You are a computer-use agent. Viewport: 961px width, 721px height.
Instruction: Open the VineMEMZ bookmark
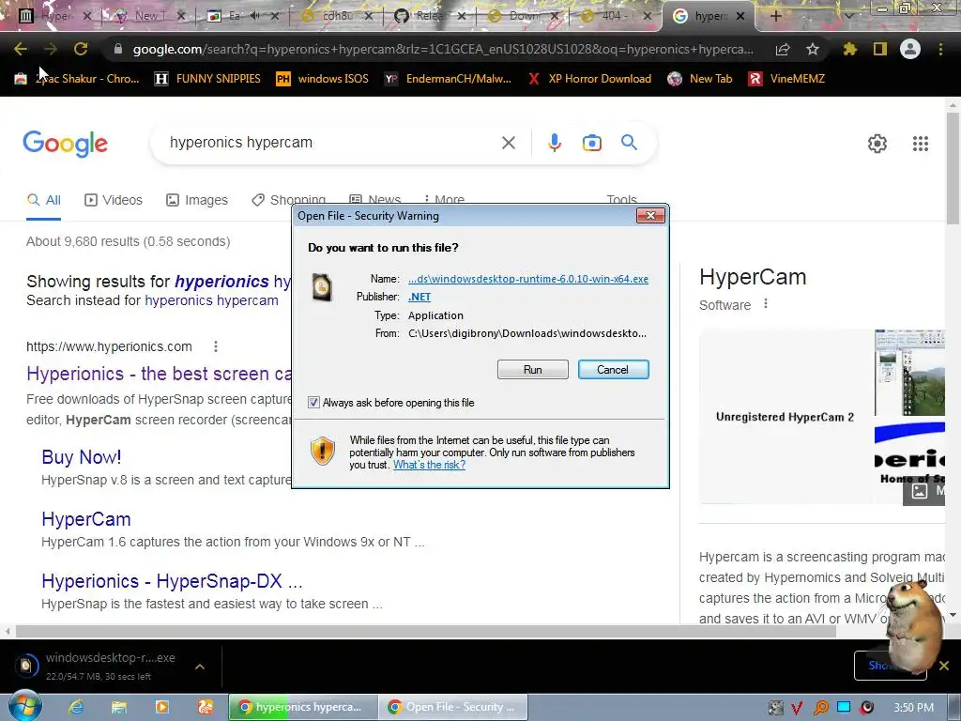786,79
